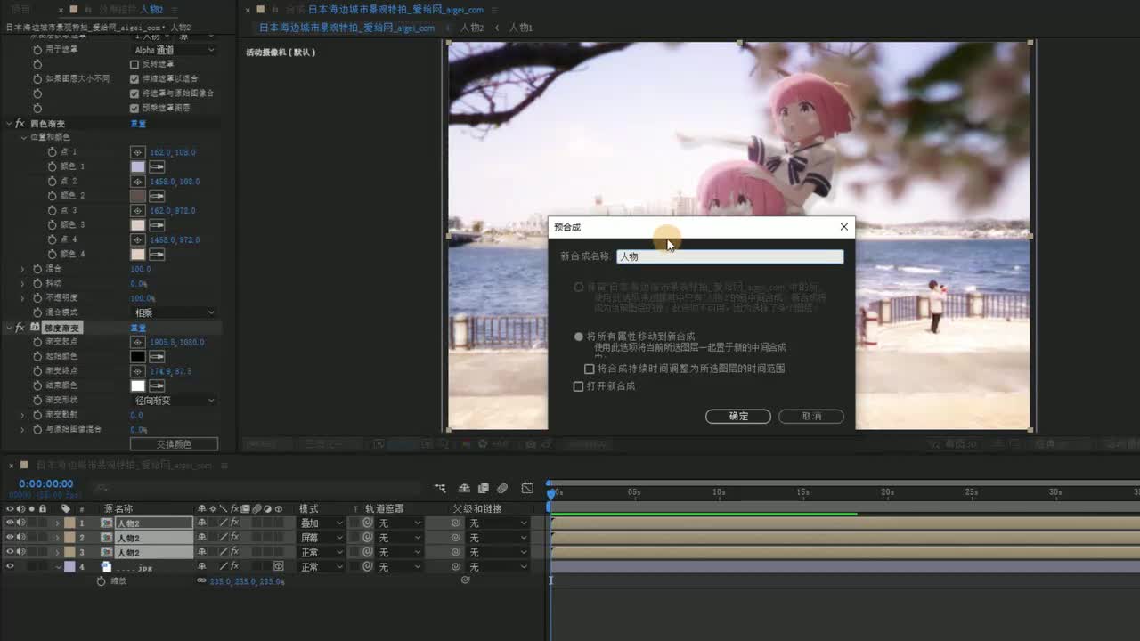Hide layer 2 人物2 with its eye icon
This screenshot has height=641, width=1140.
pos(10,538)
